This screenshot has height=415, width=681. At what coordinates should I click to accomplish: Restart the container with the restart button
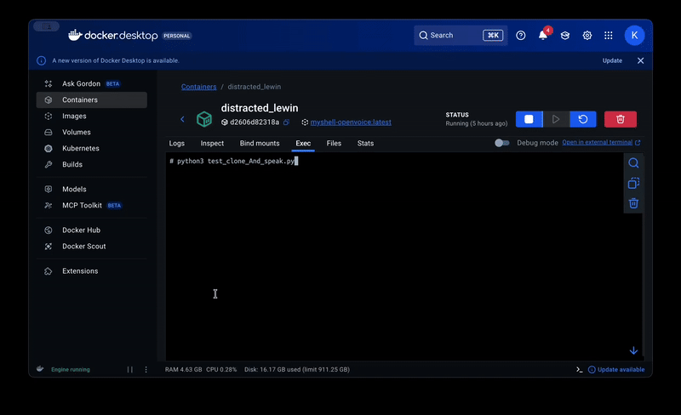(x=583, y=119)
